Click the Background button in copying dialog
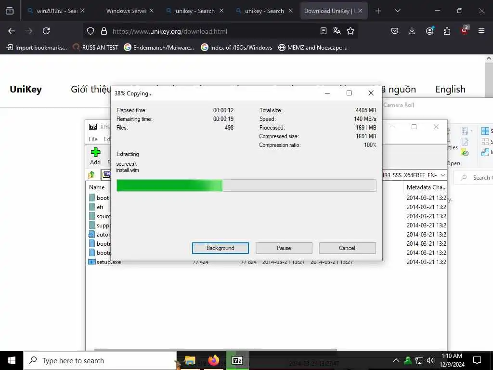The image size is (493, 370). pyautogui.click(x=220, y=248)
